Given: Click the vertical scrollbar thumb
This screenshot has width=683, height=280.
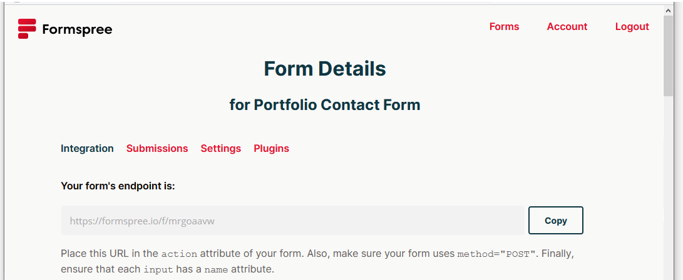Looking at the screenshot, I should (x=669, y=56).
